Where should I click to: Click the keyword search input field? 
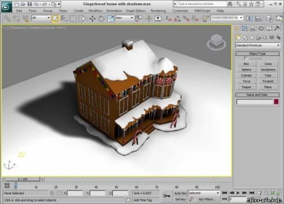[x=202, y=4]
